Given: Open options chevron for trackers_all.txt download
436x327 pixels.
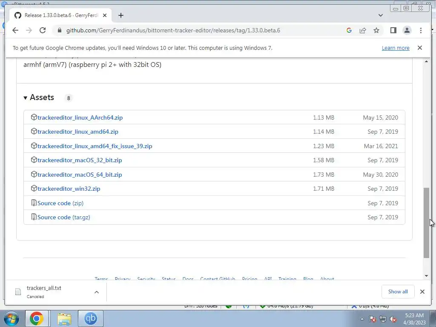Looking at the screenshot, I should click(x=97, y=292).
